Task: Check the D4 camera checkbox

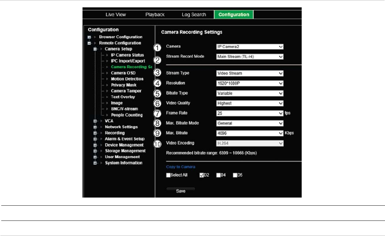Action: [218, 175]
